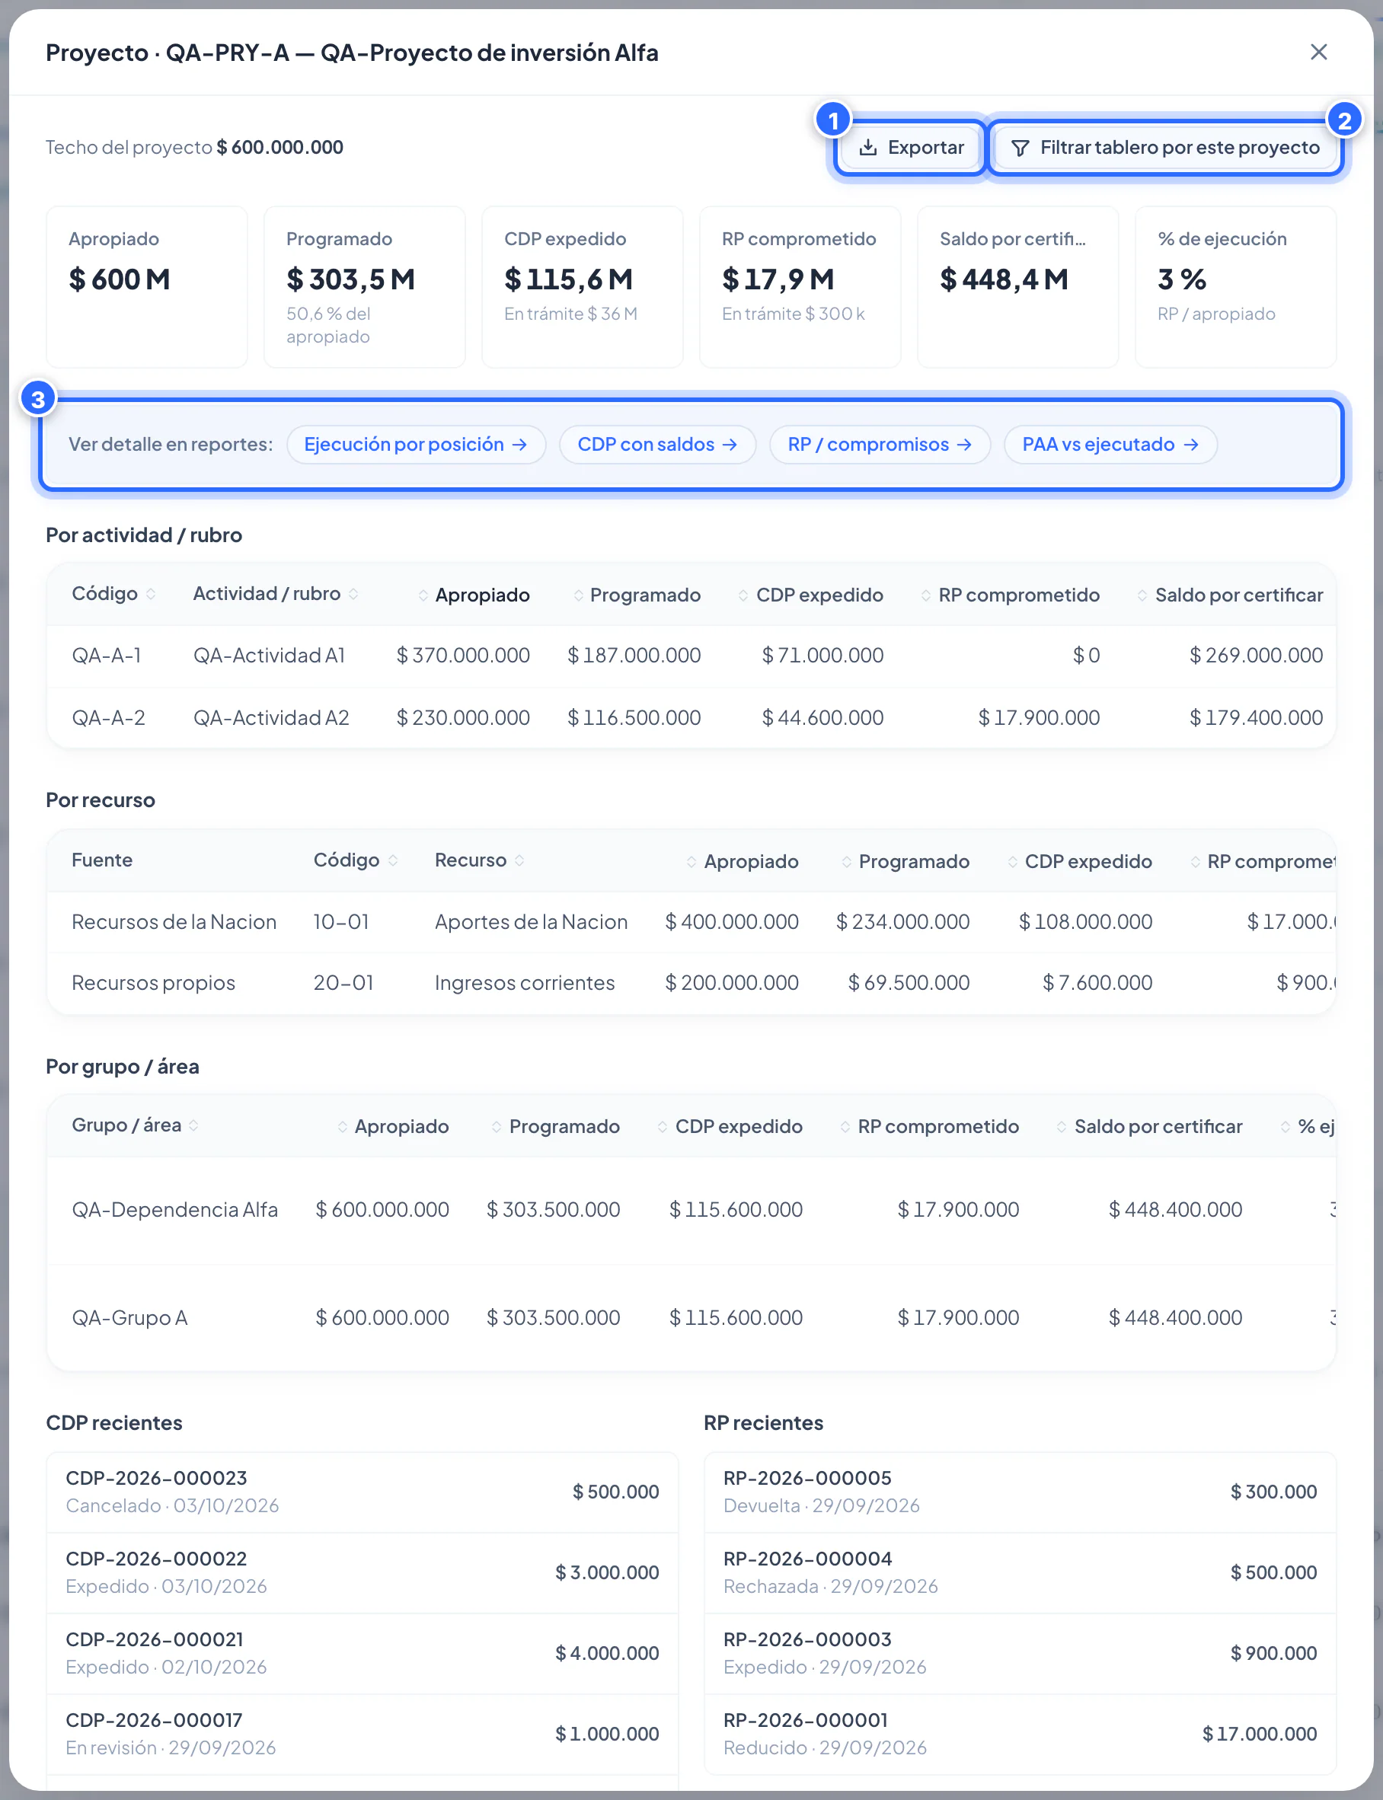Image resolution: width=1383 pixels, height=1800 pixels.
Task: Open the PAA vs ejecutado report link
Action: pos(1110,445)
